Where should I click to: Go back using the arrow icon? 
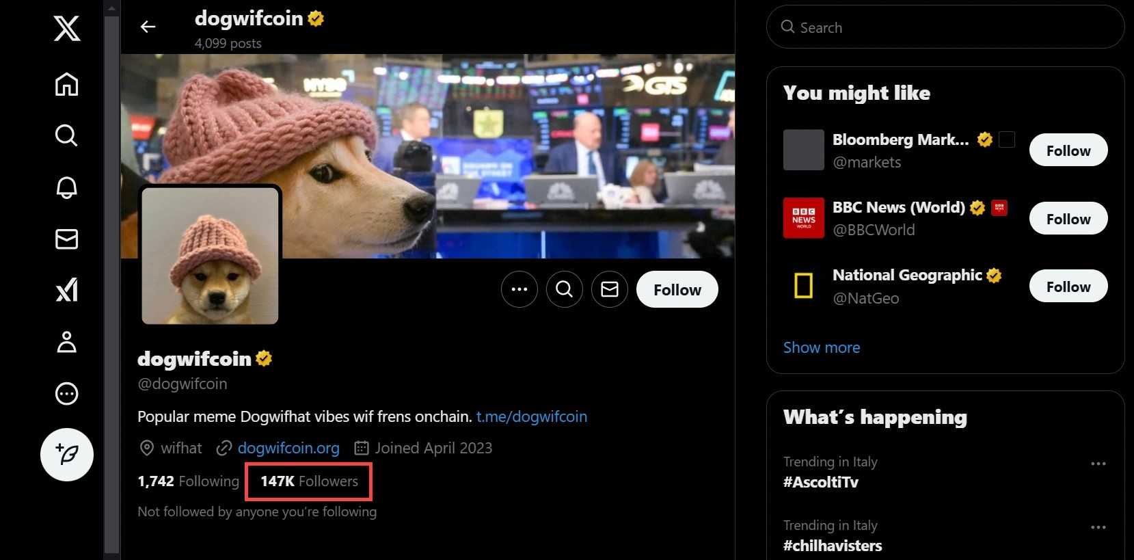pyautogui.click(x=148, y=27)
